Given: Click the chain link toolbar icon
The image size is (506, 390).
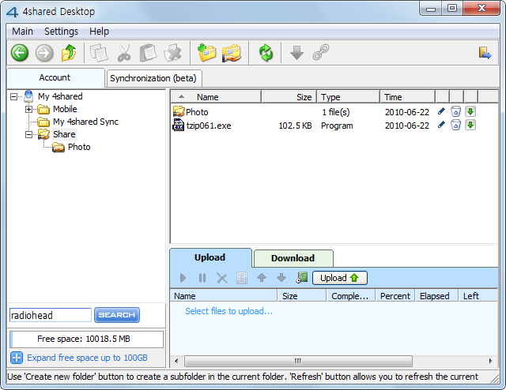Looking at the screenshot, I should [321, 53].
